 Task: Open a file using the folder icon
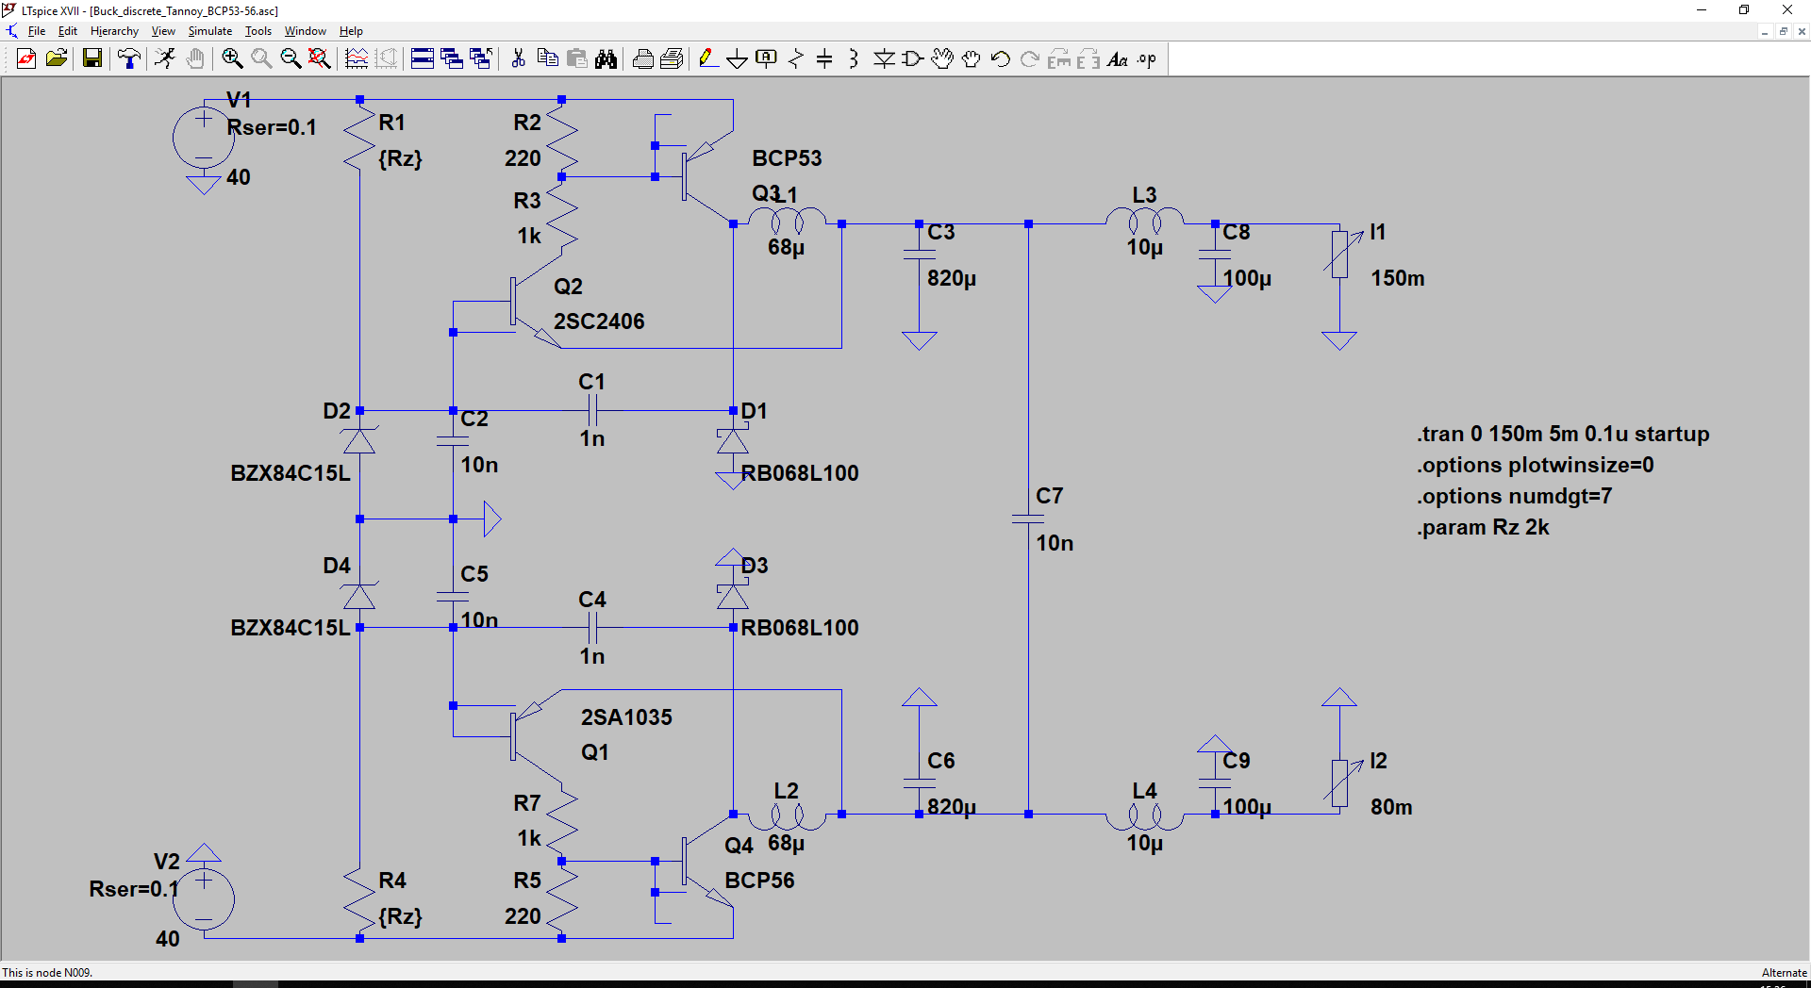click(57, 59)
